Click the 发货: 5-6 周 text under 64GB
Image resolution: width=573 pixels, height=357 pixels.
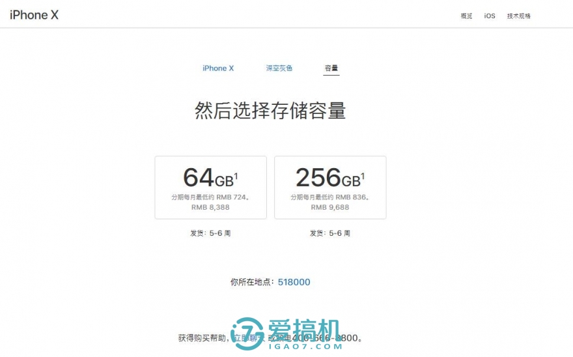click(210, 233)
